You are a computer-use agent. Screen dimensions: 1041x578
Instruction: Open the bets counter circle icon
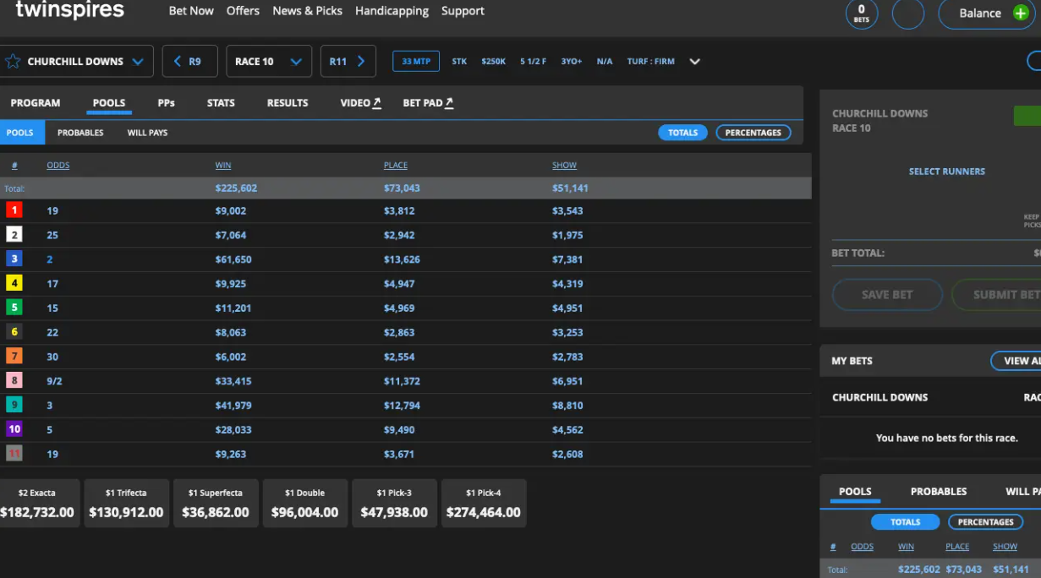pos(862,13)
